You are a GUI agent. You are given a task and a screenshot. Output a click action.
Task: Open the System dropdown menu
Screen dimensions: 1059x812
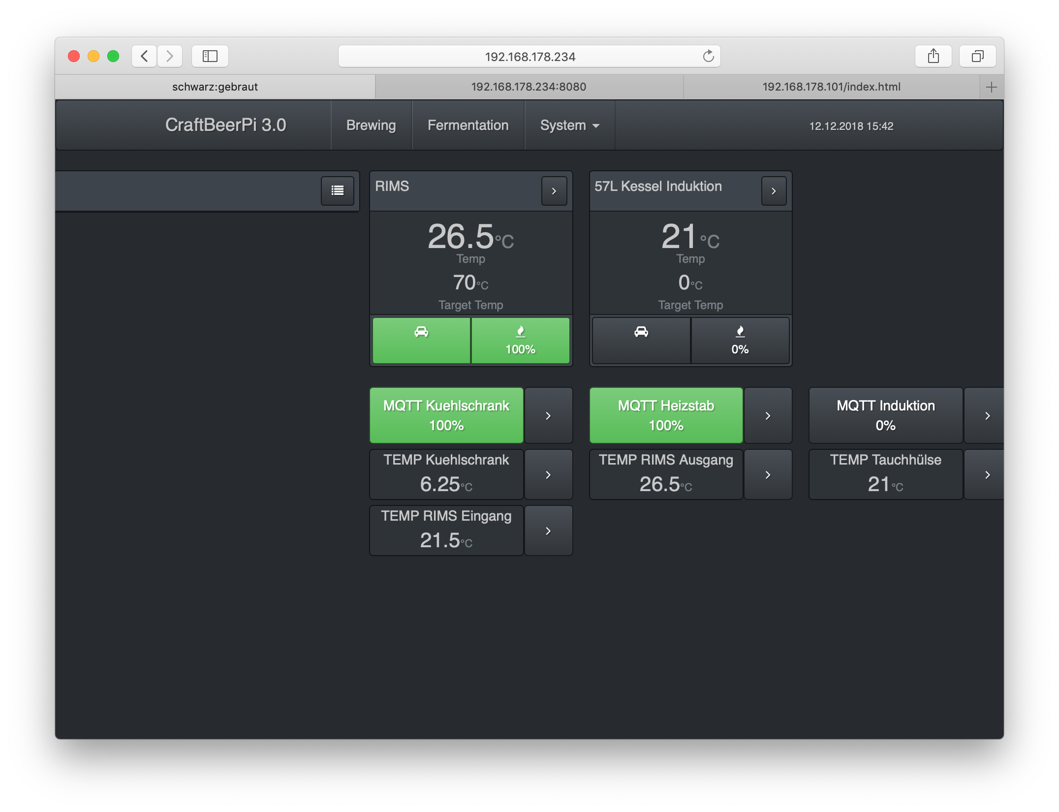[x=569, y=125]
